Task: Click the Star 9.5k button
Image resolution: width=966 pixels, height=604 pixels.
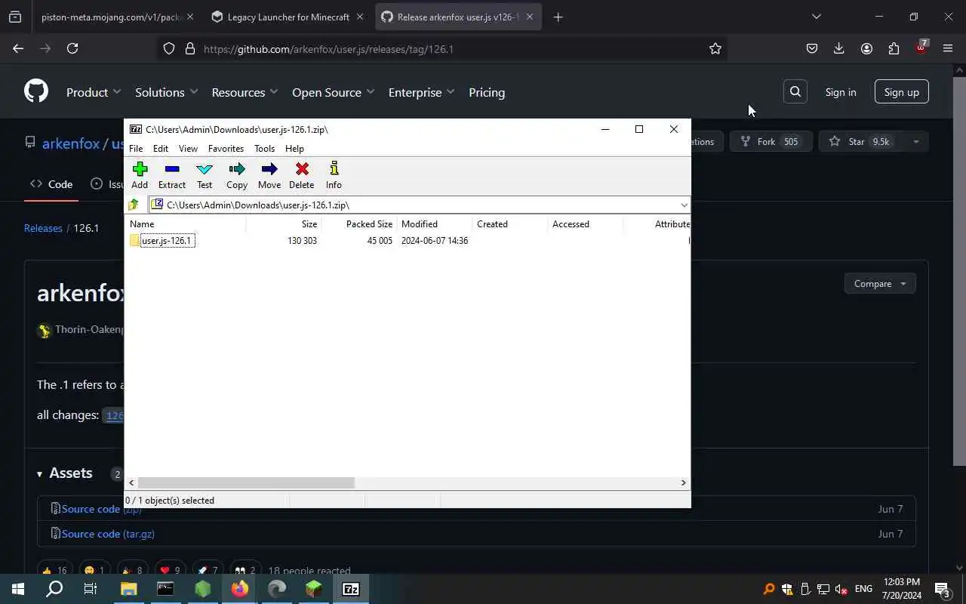Action: 860,141
